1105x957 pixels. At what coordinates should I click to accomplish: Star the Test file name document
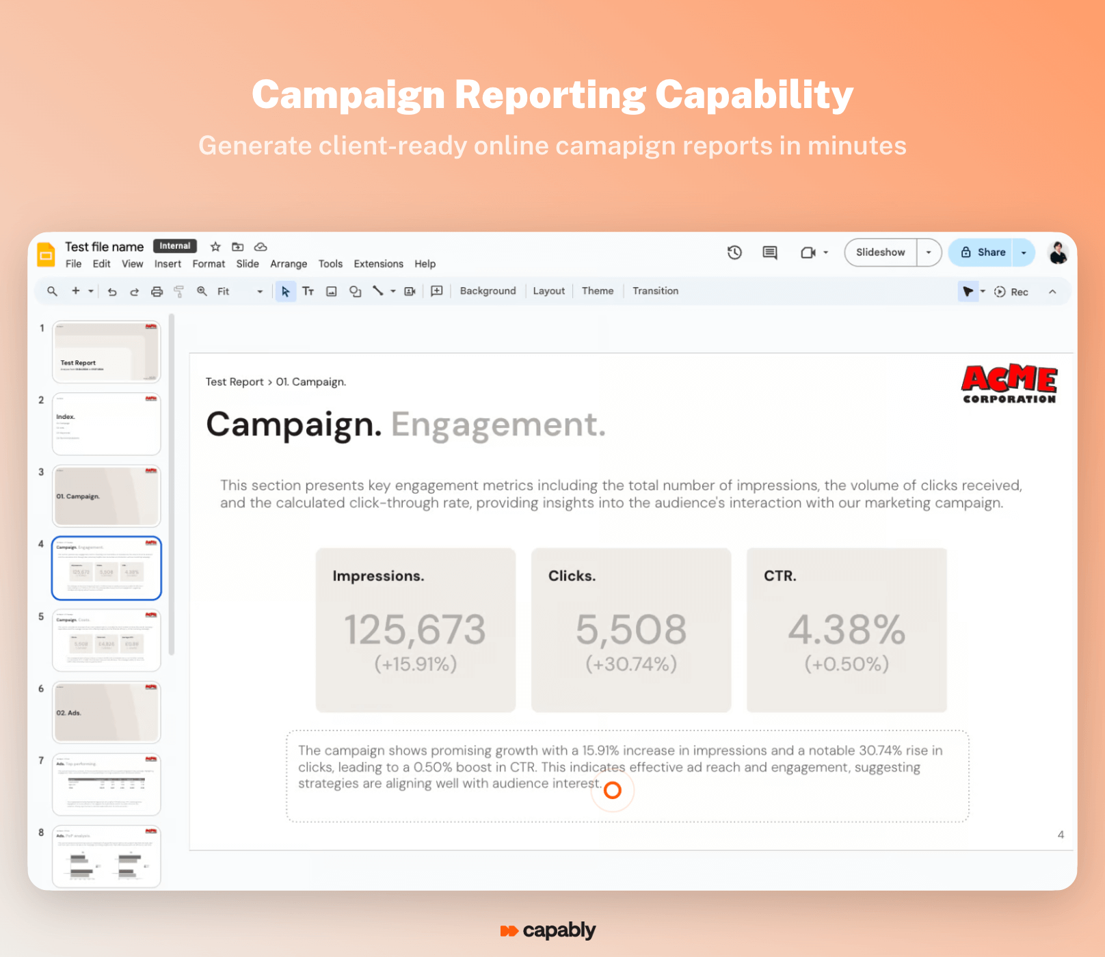pos(215,247)
